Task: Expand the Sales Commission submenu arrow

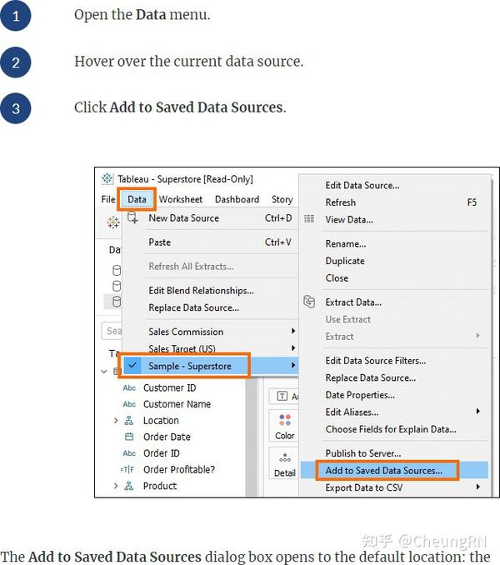Action: (x=293, y=331)
